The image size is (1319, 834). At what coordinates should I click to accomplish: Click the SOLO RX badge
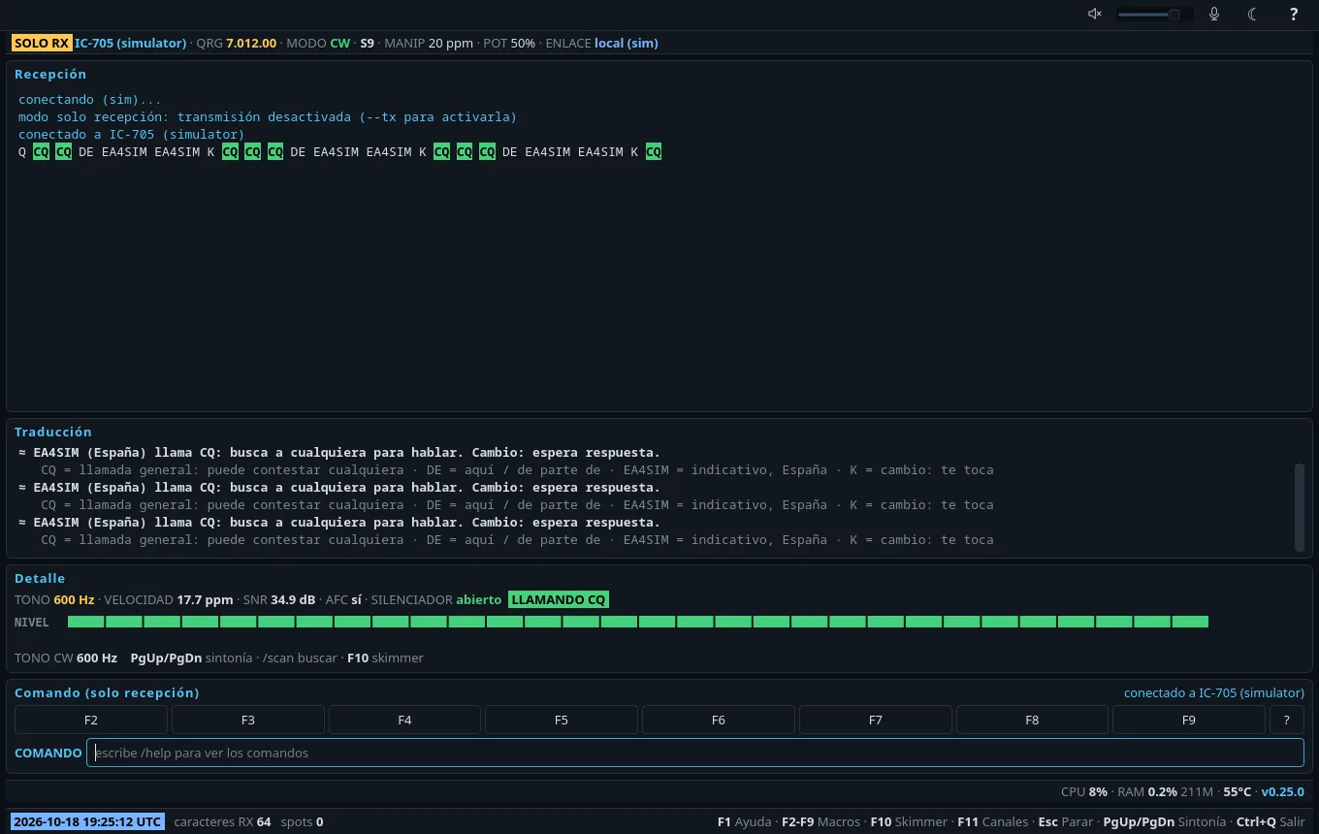point(42,43)
